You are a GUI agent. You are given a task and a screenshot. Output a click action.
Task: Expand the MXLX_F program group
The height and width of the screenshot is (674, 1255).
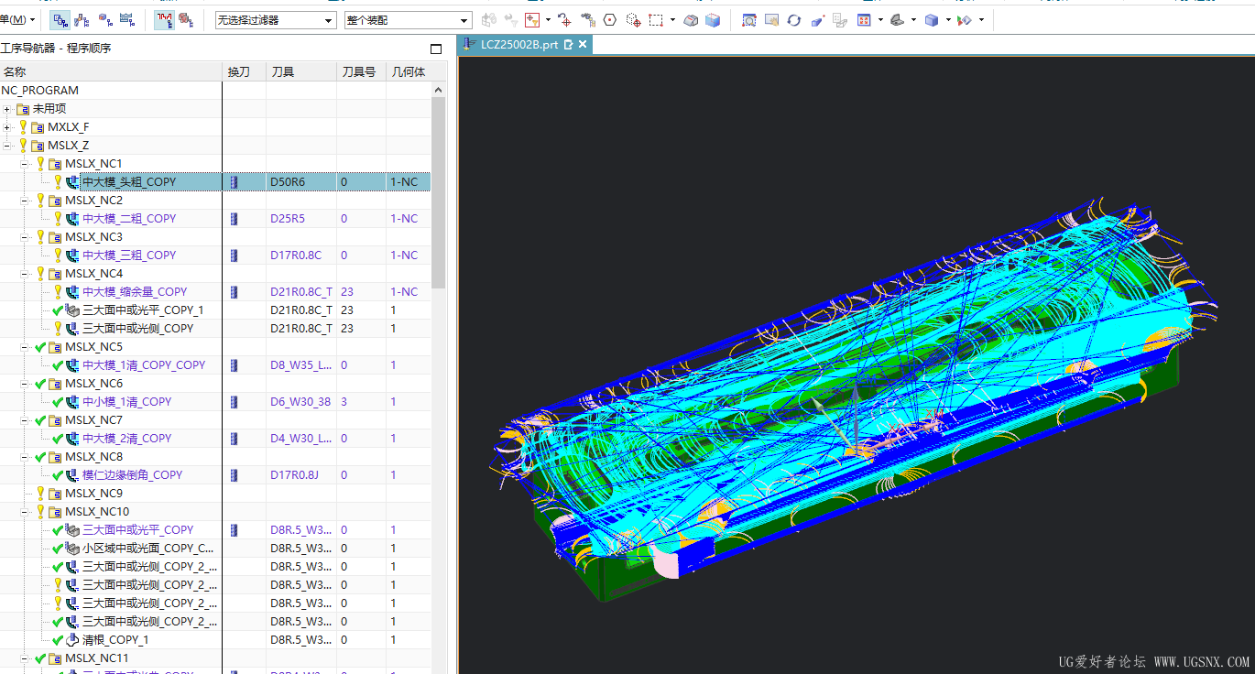pyautogui.click(x=6, y=127)
